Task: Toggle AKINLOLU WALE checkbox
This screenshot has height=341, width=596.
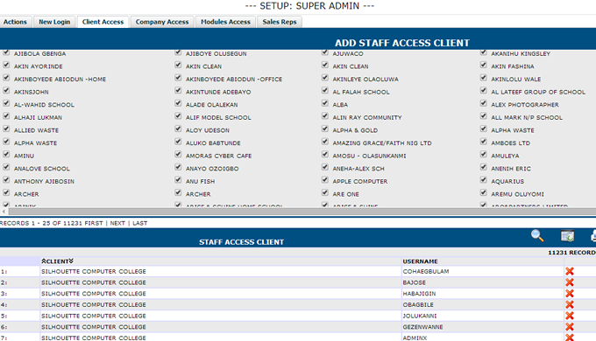Action: [x=483, y=78]
